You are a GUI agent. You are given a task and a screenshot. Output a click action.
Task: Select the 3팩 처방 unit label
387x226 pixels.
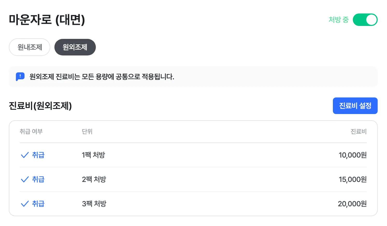(94, 204)
